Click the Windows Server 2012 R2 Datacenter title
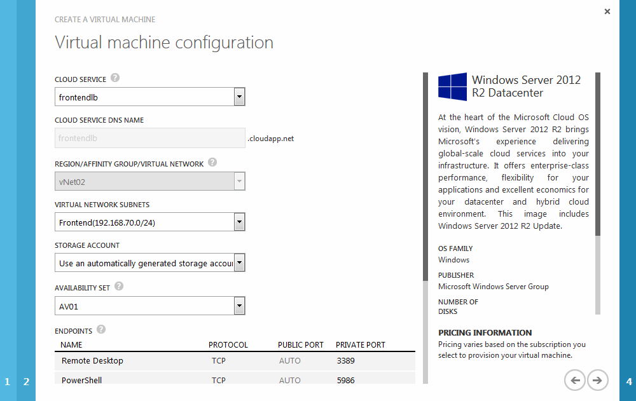 [x=526, y=86]
